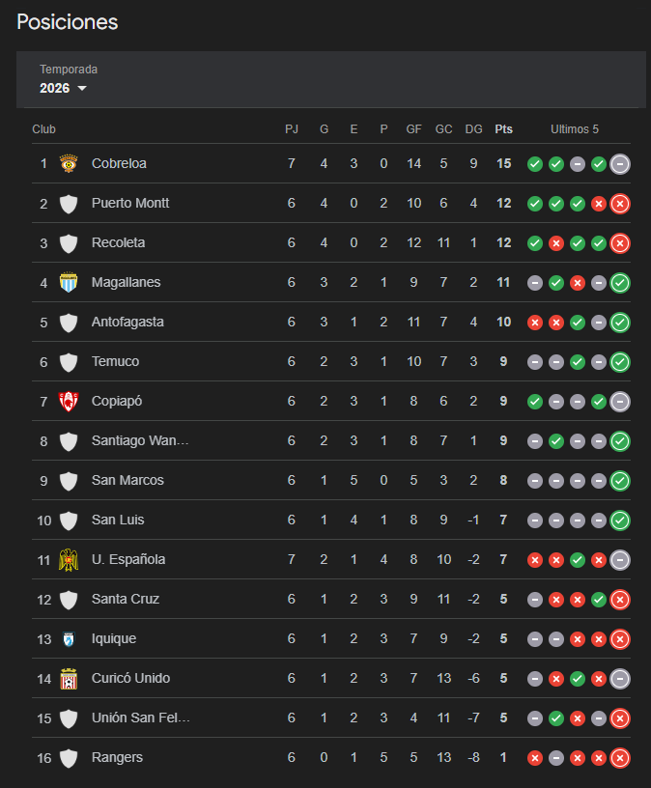Click the U. Española club crest icon
Viewport: 651px width, 788px height.
[x=69, y=559]
